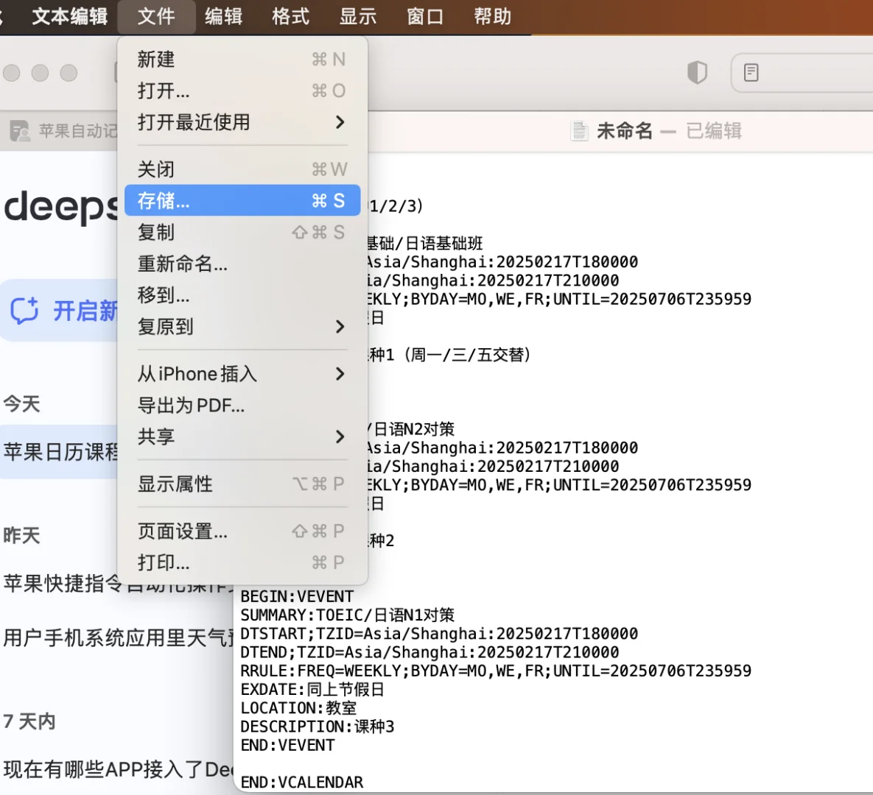873x795 pixels.
Task: Click the SUMMARY:TOEIC/日语N1对策 line
Action: (x=348, y=615)
